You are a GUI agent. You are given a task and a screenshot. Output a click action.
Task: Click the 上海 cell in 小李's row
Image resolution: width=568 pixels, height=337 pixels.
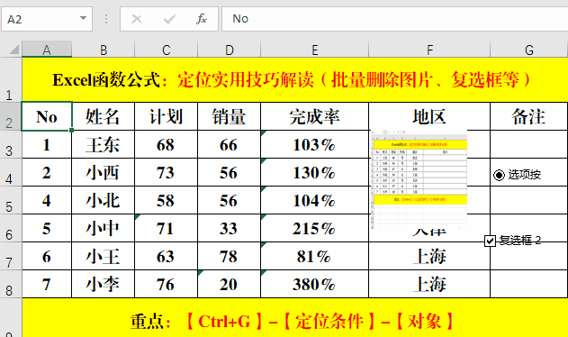(x=429, y=284)
